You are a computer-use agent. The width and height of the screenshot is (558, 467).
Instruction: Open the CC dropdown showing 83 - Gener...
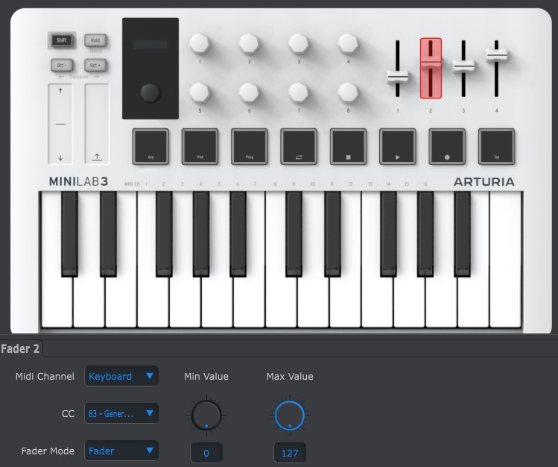121,413
